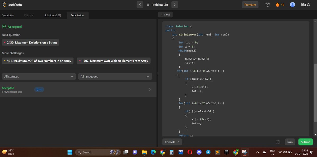Viewport: 317px width, 157px height.
Task: Open the user profile avatar
Action: (x=292, y=5)
